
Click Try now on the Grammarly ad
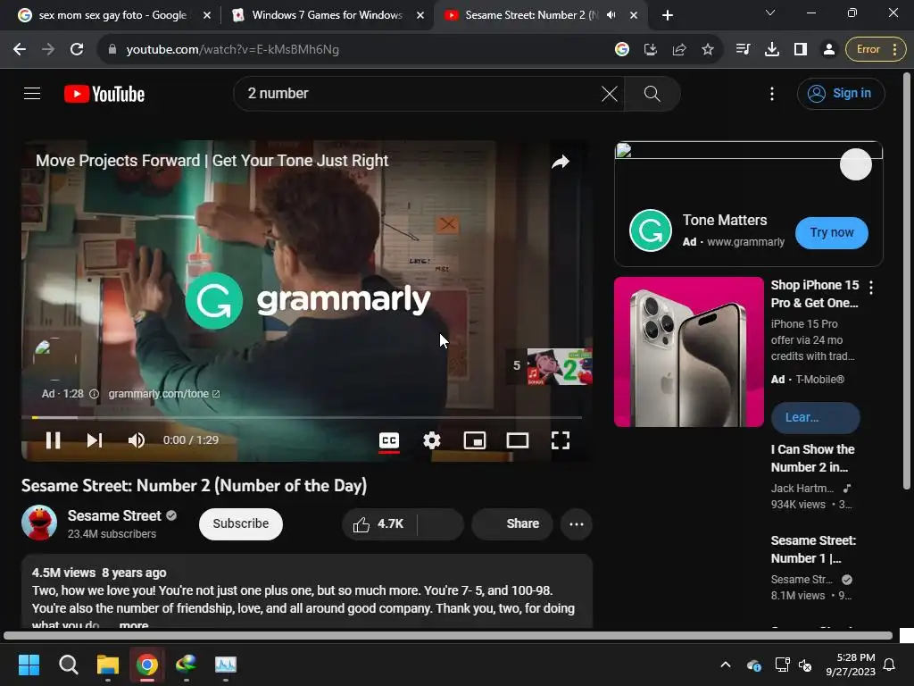831,233
